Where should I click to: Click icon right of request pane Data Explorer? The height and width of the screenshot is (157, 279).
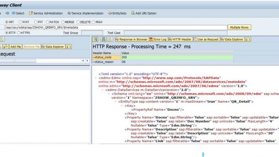[69, 47]
